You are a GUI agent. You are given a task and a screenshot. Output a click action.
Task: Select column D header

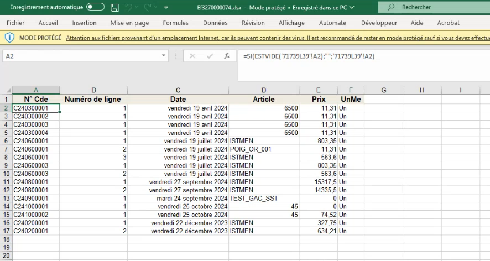pyautogui.click(x=264, y=90)
